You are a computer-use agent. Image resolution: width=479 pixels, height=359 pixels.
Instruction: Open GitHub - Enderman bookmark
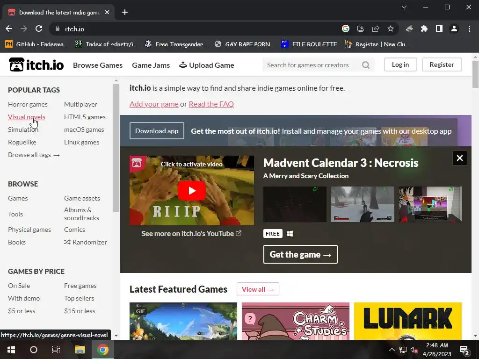(36, 44)
